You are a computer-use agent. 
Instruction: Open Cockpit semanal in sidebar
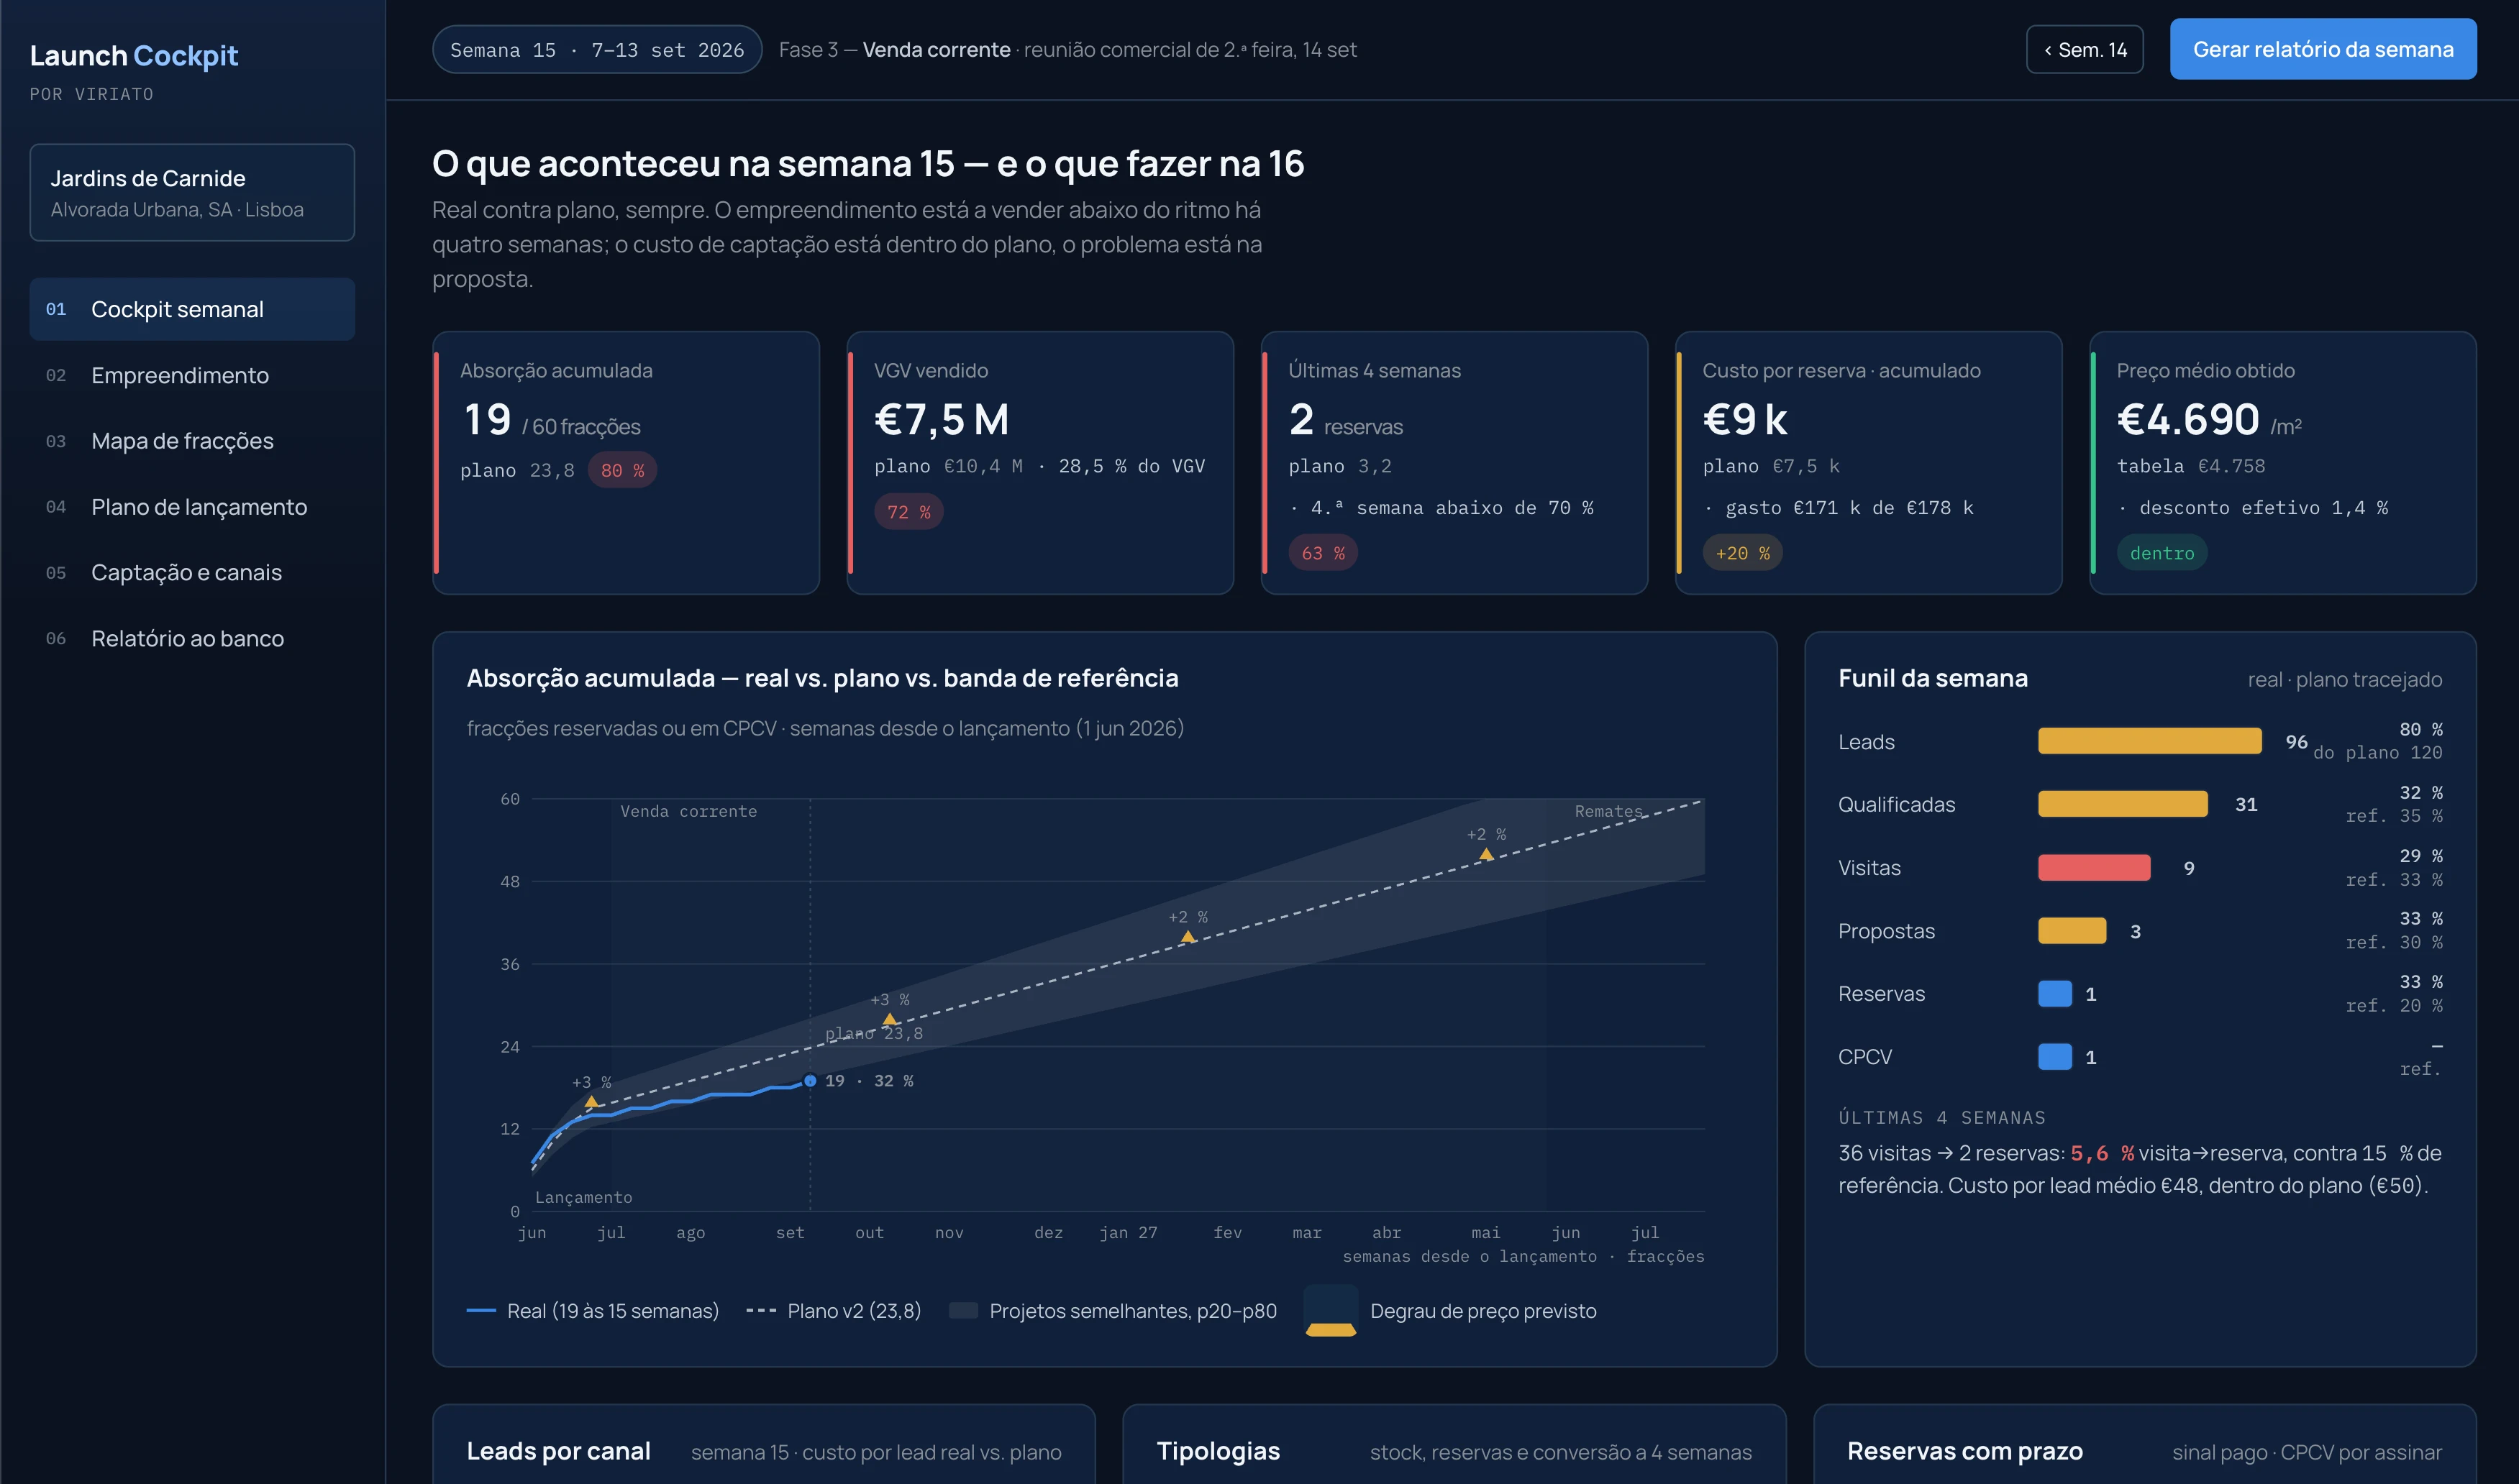(x=192, y=309)
